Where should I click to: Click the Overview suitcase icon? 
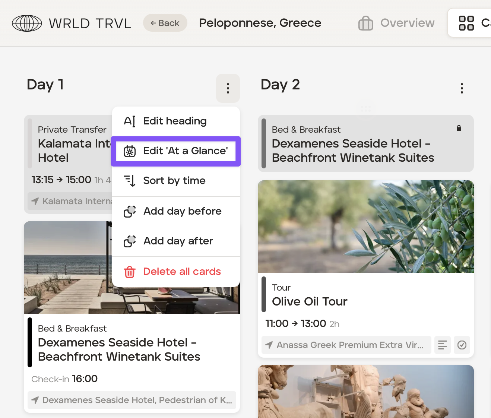coord(365,23)
